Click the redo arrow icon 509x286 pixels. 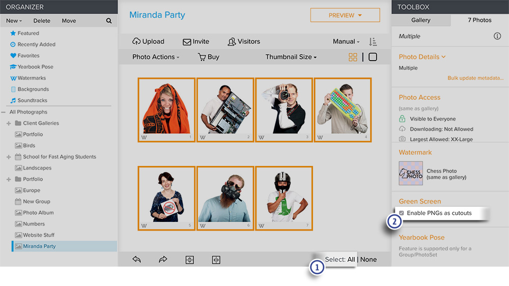click(163, 260)
